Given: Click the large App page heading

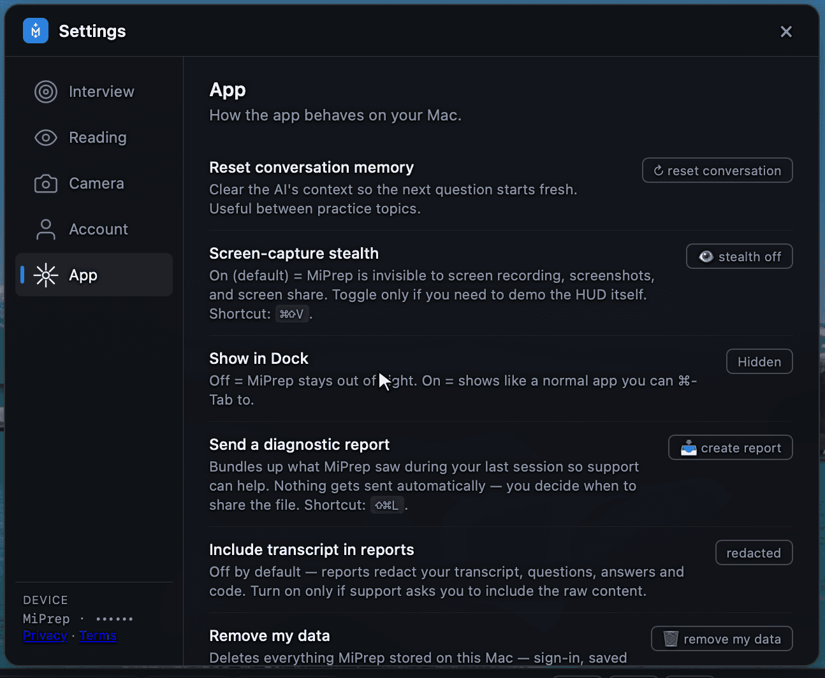Looking at the screenshot, I should tap(228, 90).
